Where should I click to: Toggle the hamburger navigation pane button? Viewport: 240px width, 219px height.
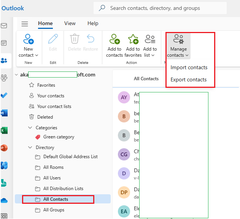[x=25, y=24]
